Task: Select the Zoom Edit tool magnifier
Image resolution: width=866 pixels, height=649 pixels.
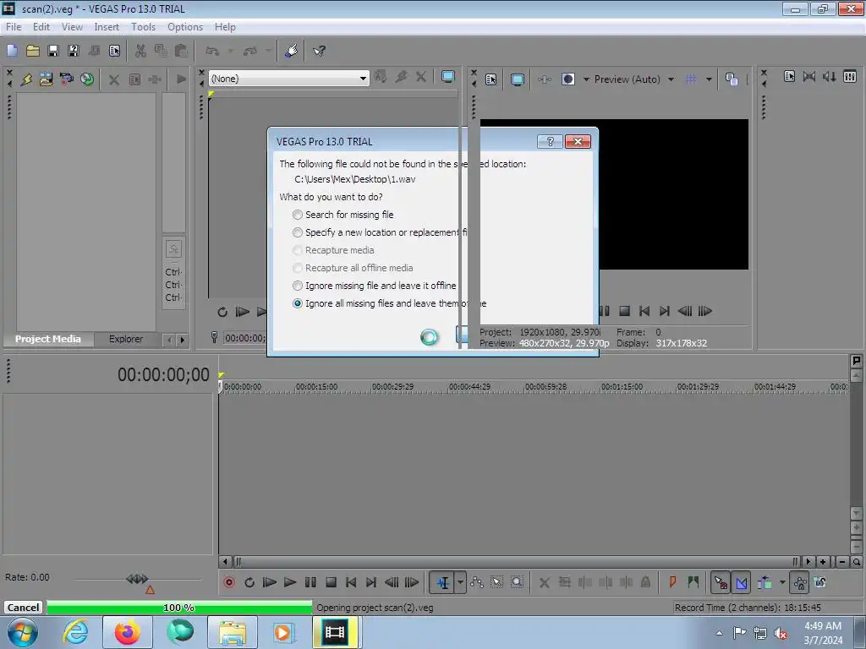Action: pos(517,582)
